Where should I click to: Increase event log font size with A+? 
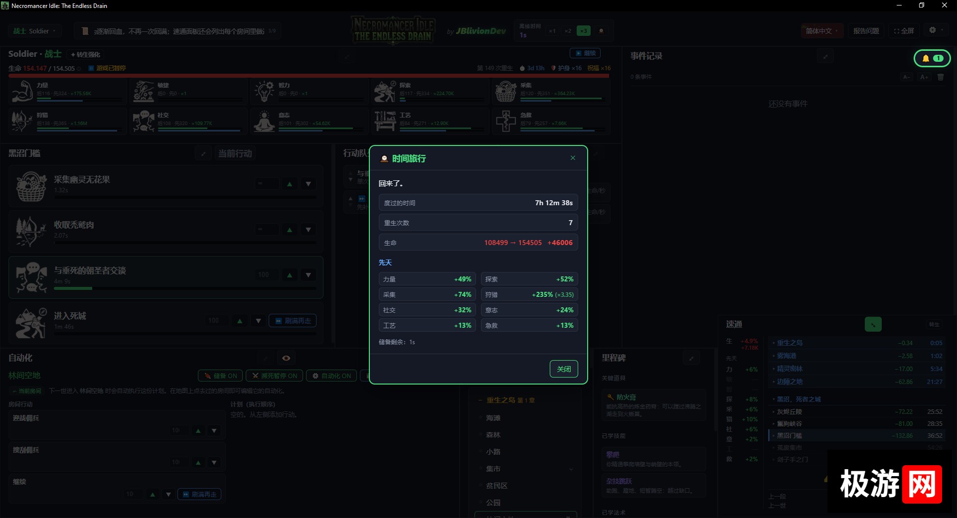coord(924,77)
